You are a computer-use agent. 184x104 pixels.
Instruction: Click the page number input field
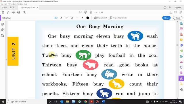point(97,12)
